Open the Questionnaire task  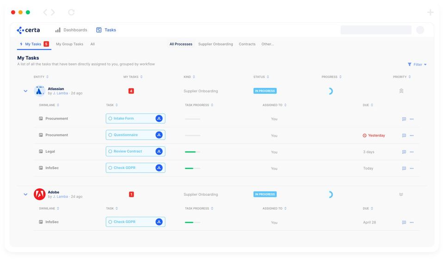pos(136,135)
